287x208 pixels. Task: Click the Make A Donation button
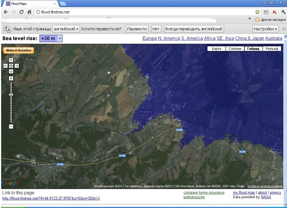[18, 50]
